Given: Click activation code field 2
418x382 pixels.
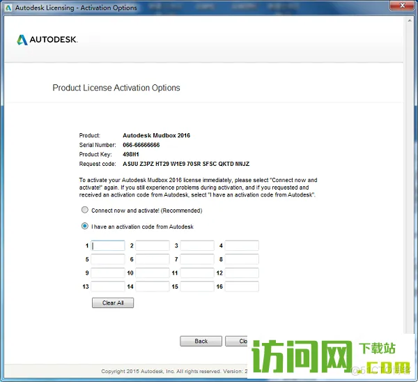Looking at the screenshot, I should point(153,245).
